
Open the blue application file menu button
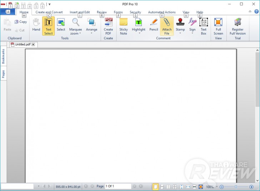[7, 12]
